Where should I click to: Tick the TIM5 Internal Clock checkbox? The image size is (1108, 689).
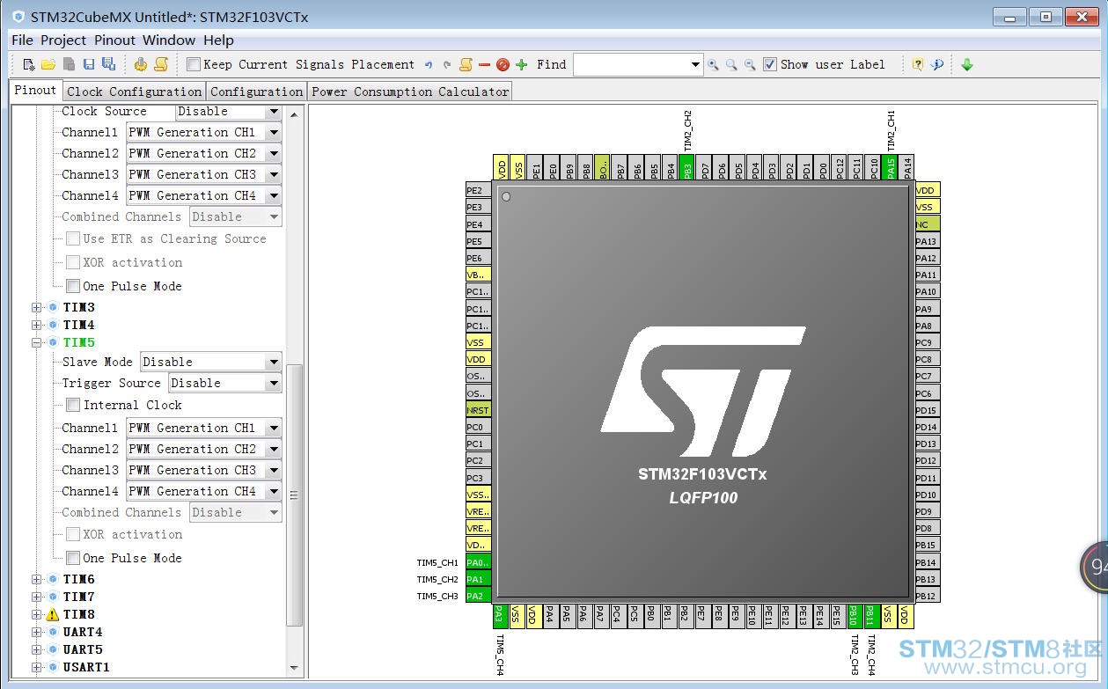73,405
